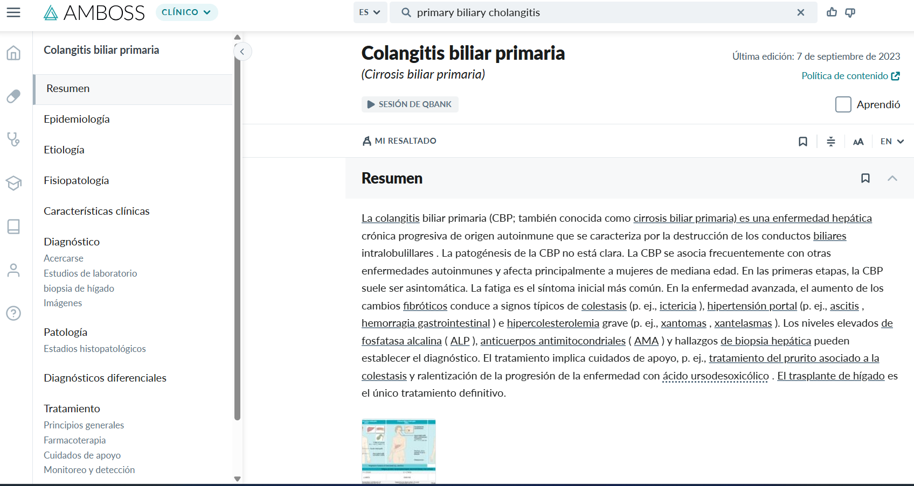Open the overview image thumbnail
This screenshot has height=486, width=914.
(x=398, y=451)
